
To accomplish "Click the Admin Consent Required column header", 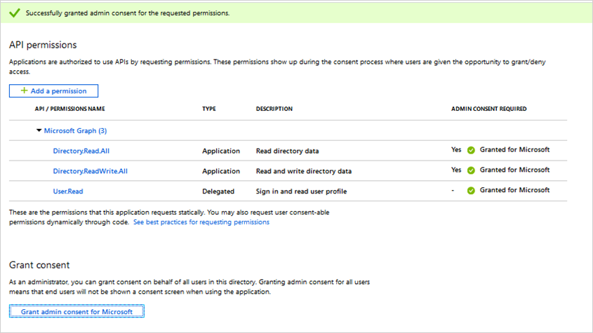I will click(488, 109).
